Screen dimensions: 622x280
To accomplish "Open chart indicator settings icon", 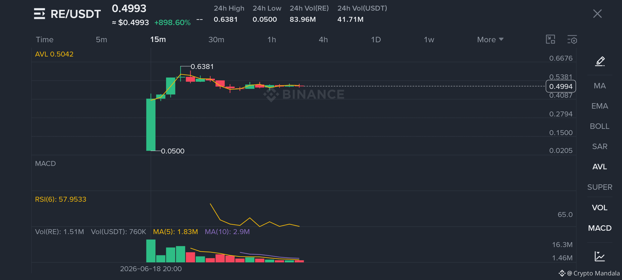I will (x=572, y=39).
